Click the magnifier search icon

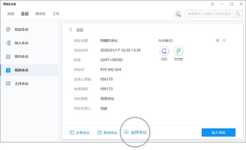coord(238,14)
